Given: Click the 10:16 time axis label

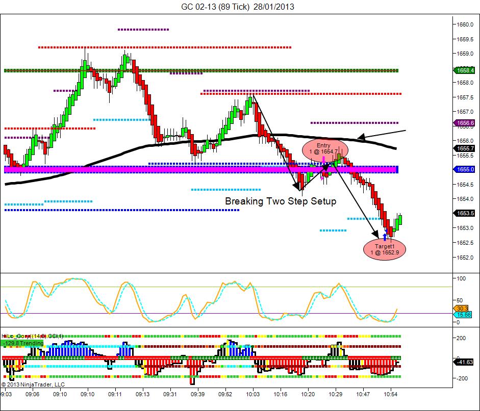Looking at the screenshot, I should tap(280, 394).
